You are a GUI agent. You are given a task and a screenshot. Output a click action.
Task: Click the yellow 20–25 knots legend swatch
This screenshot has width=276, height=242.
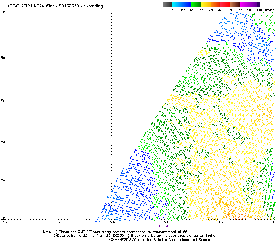[x=206, y=4]
